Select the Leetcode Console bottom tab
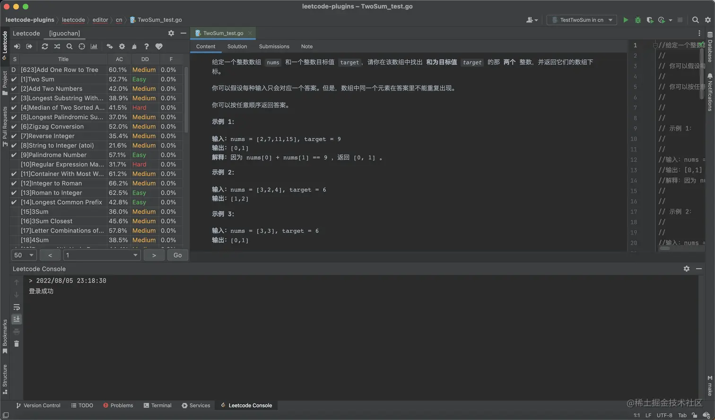 point(246,405)
